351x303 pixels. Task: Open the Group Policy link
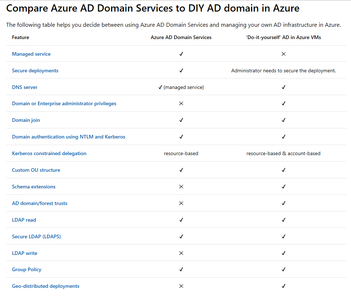coord(27,269)
